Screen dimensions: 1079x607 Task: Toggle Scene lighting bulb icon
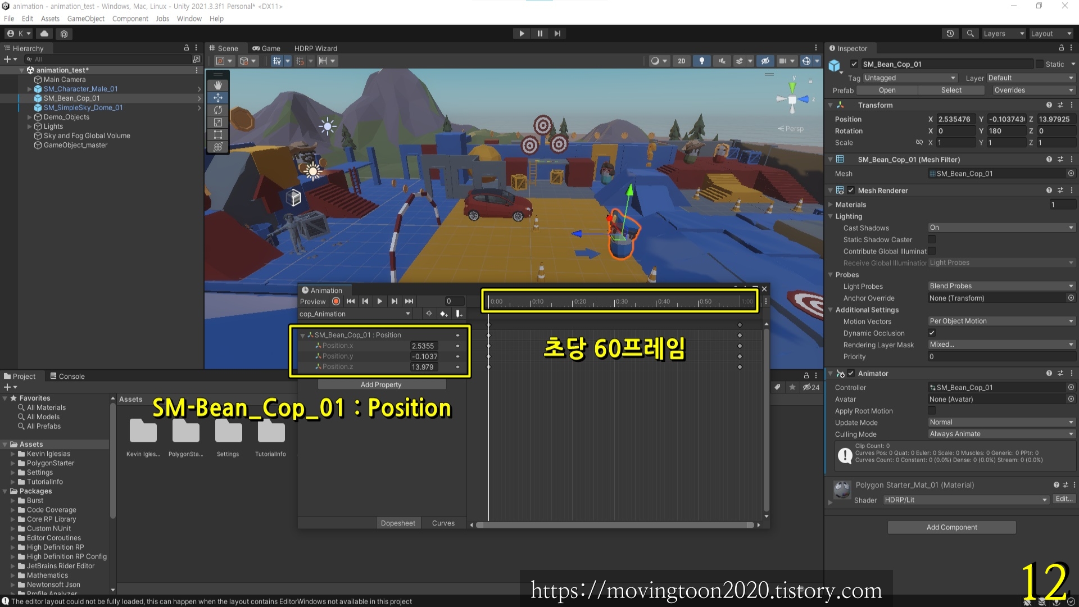click(702, 61)
